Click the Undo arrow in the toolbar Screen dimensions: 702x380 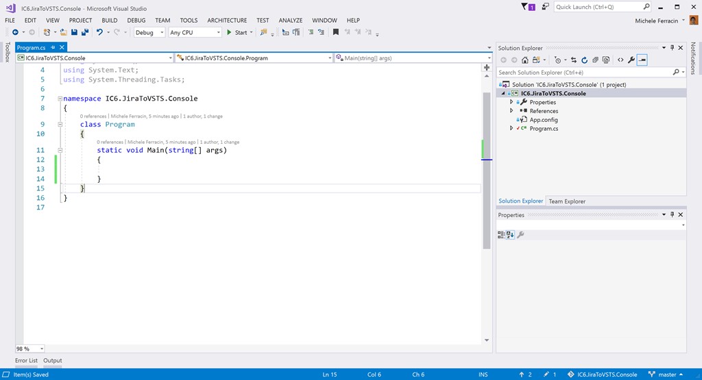click(99, 32)
